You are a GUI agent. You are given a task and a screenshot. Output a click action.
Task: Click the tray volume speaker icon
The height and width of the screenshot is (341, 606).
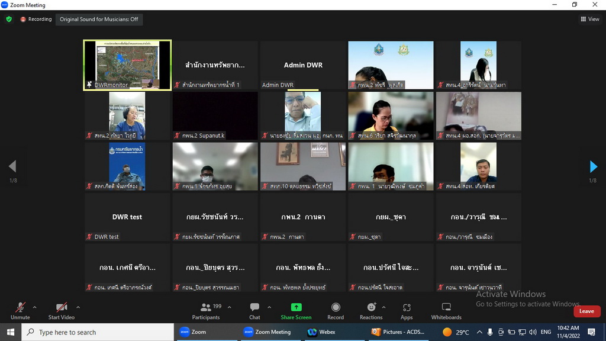coord(533,332)
